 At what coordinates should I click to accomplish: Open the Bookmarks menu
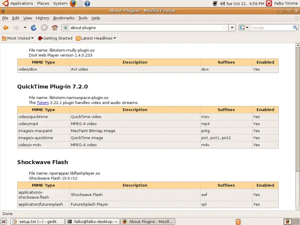[x=64, y=18]
